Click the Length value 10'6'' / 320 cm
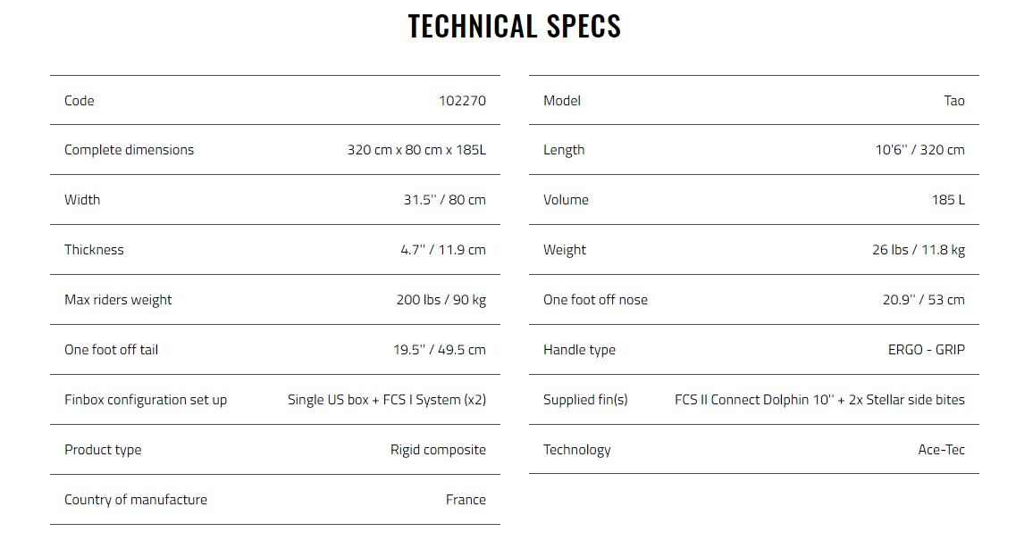The width and height of the screenshot is (1016, 540). pyautogui.click(x=920, y=150)
